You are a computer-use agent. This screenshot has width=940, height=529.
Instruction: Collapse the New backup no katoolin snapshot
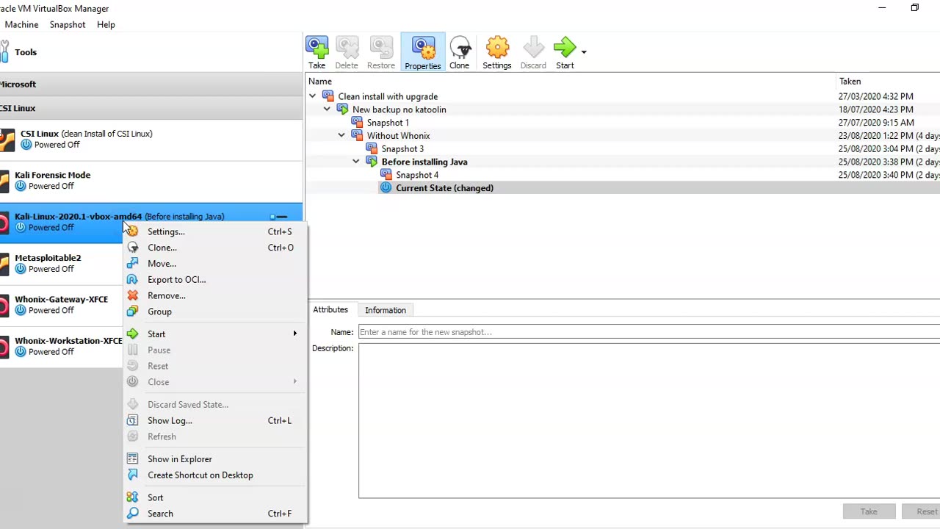click(x=327, y=109)
